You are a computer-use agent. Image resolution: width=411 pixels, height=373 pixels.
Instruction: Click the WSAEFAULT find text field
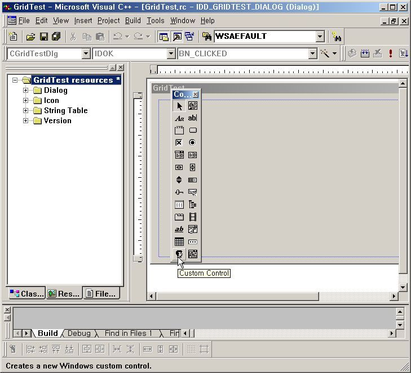[x=264, y=37]
